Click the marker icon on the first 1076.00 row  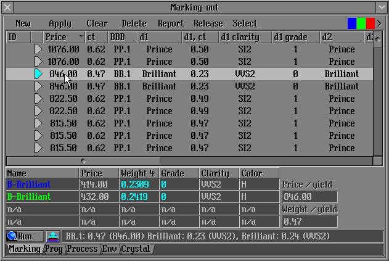pos(38,49)
